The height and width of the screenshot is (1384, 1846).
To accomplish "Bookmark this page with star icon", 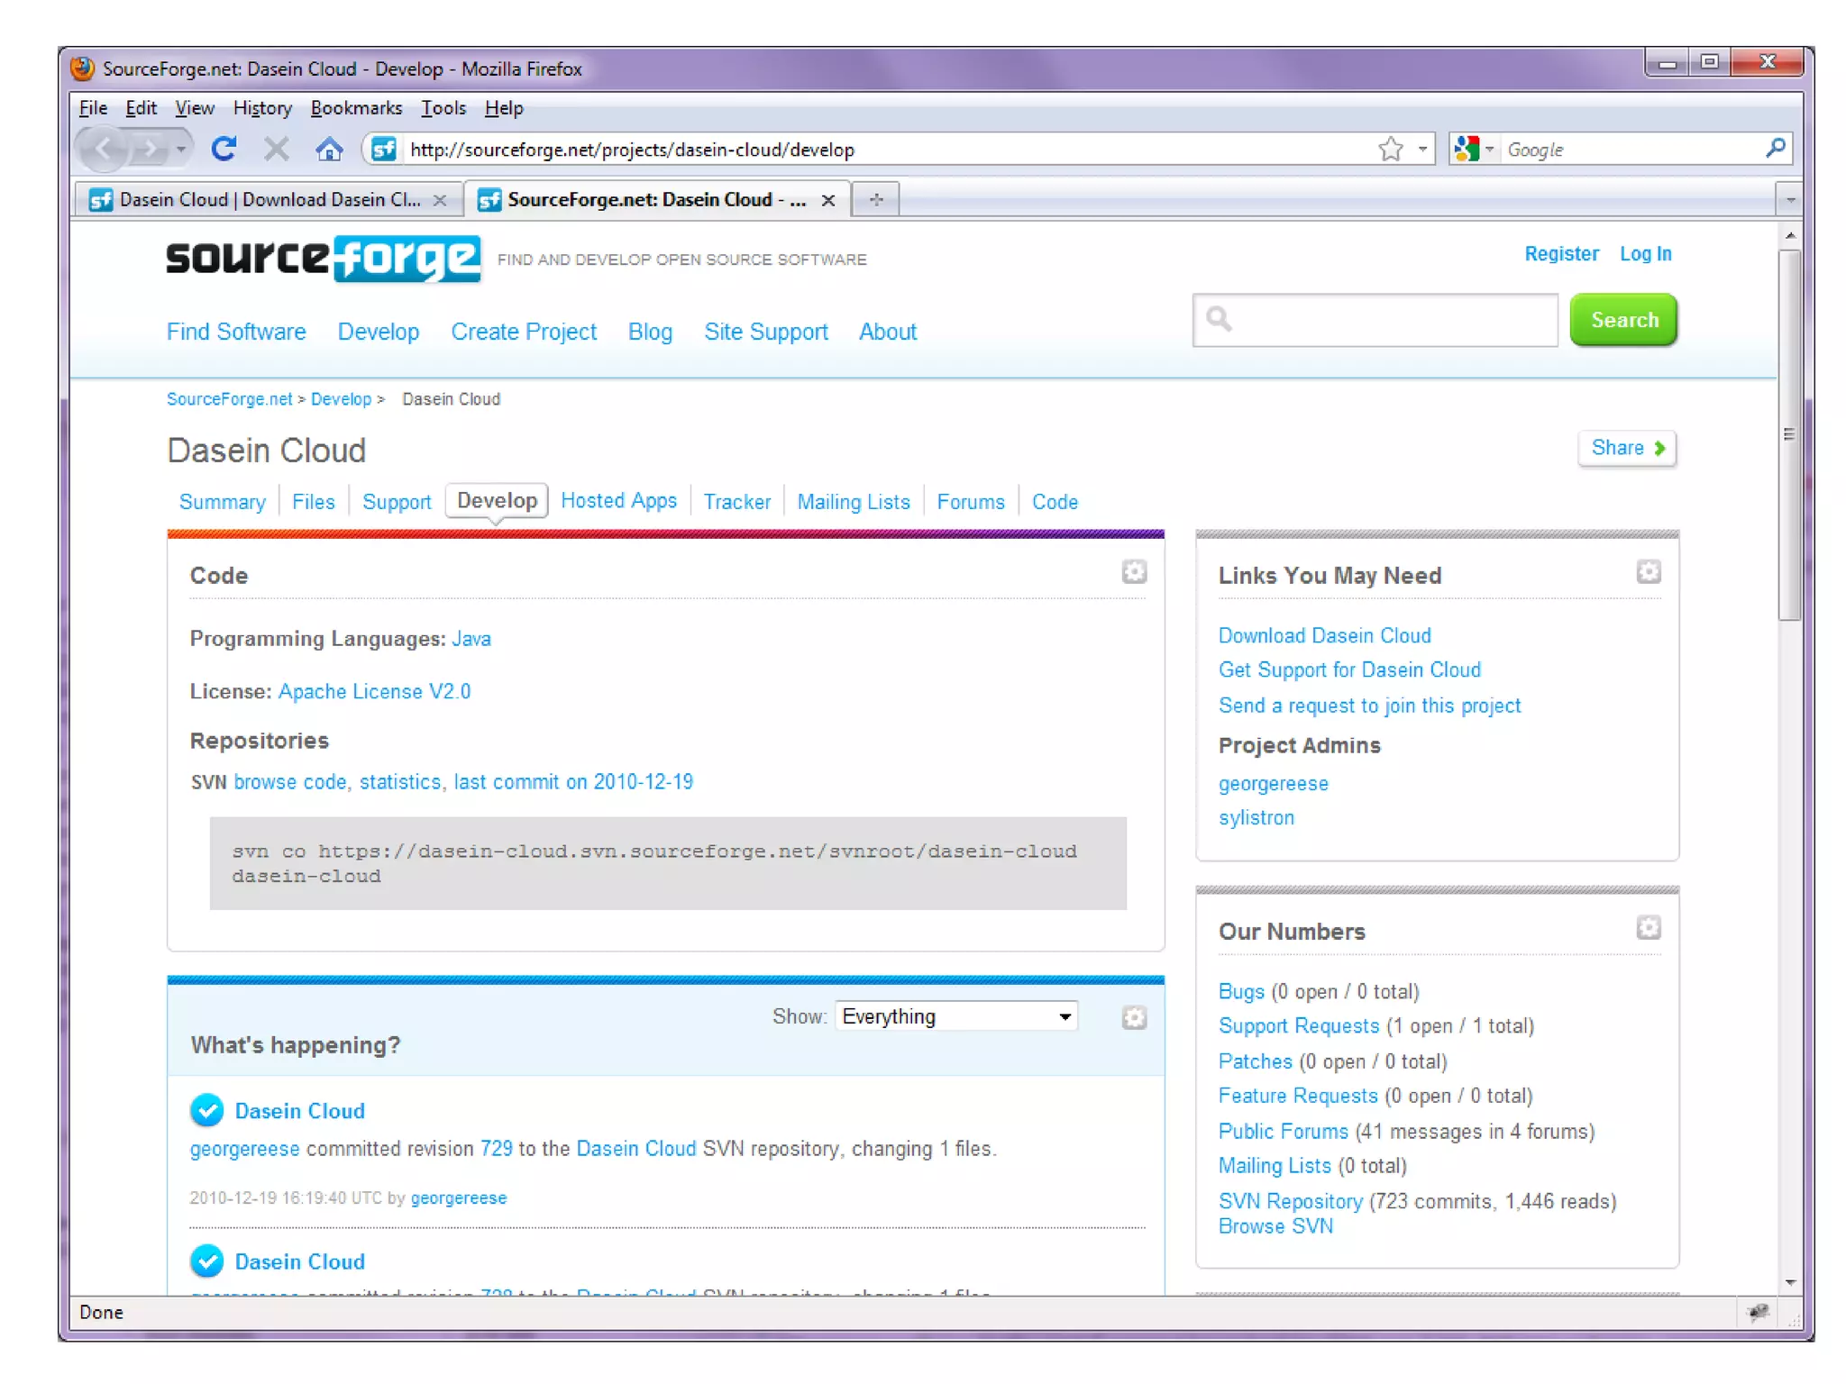I will (x=1390, y=149).
